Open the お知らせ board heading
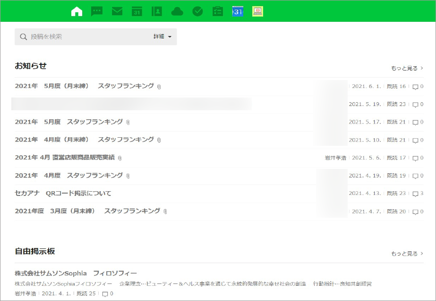Viewport: 436px width, 301px height. click(31, 66)
